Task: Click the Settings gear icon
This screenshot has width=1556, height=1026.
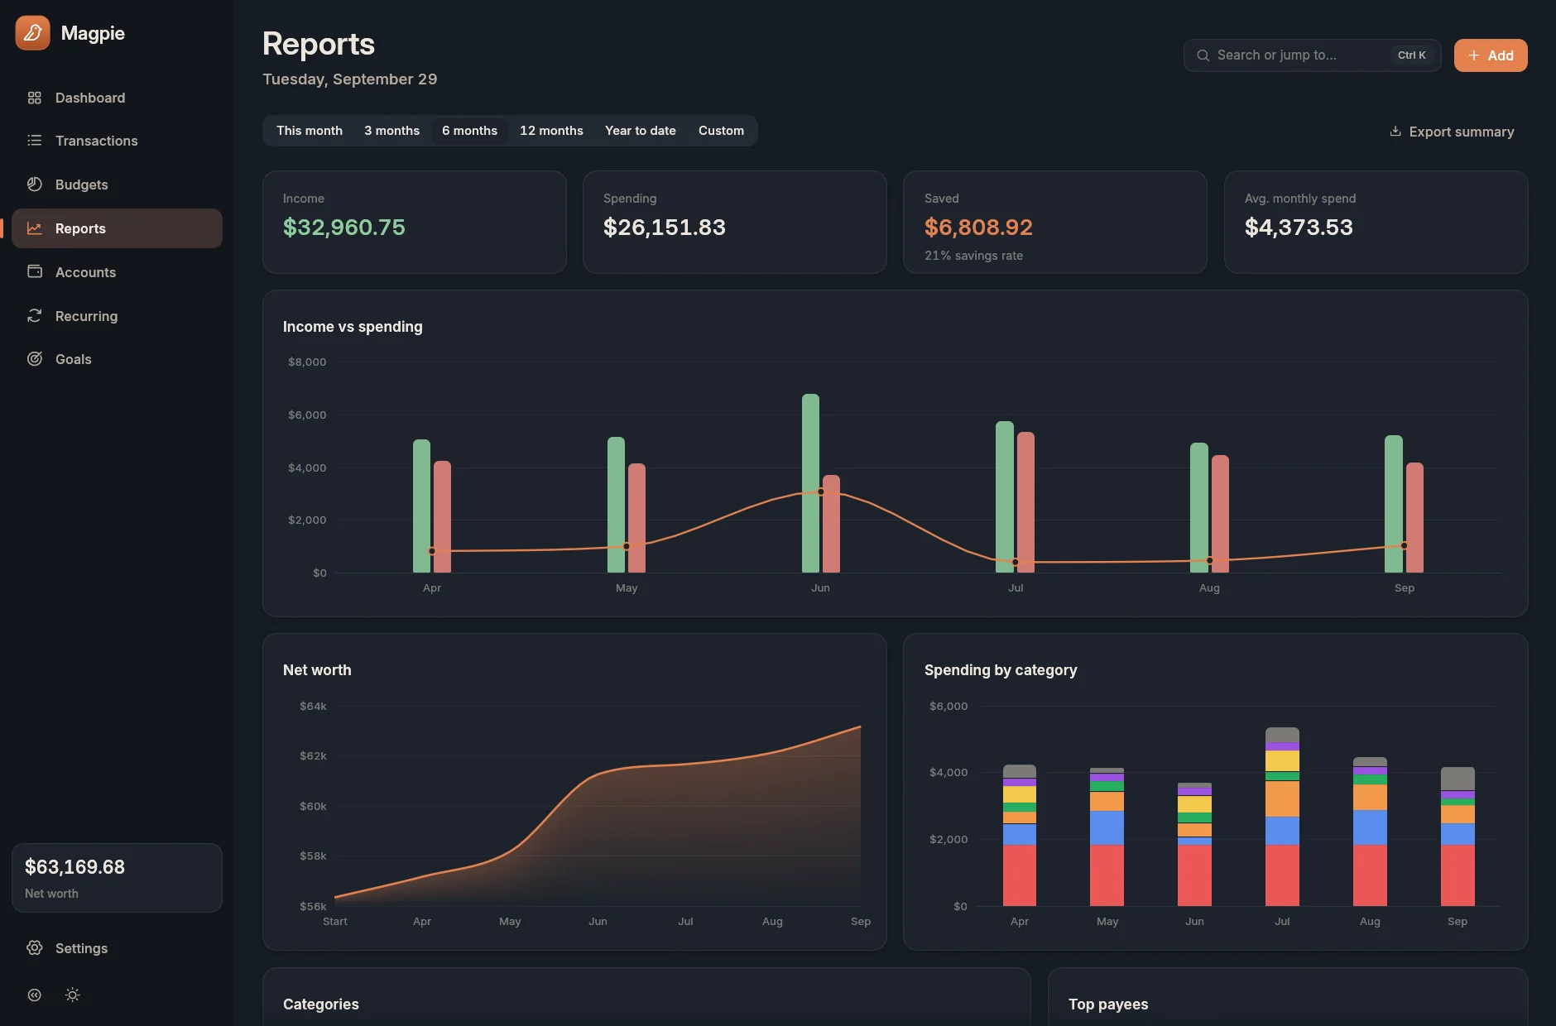Action: point(34,948)
